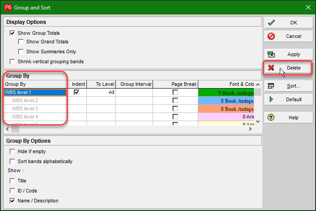Click the green Default arrow icon
Image resolution: width=316 pixels, height=211 pixels.
(x=271, y=99)
